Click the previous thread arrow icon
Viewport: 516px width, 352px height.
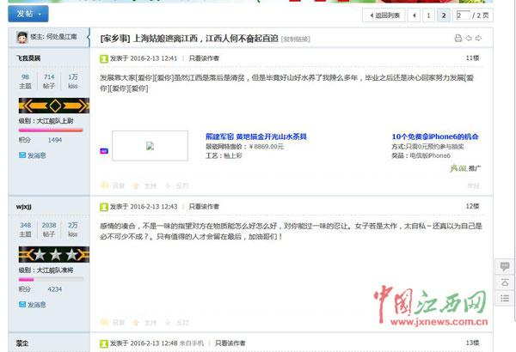[x=469, y=39]
